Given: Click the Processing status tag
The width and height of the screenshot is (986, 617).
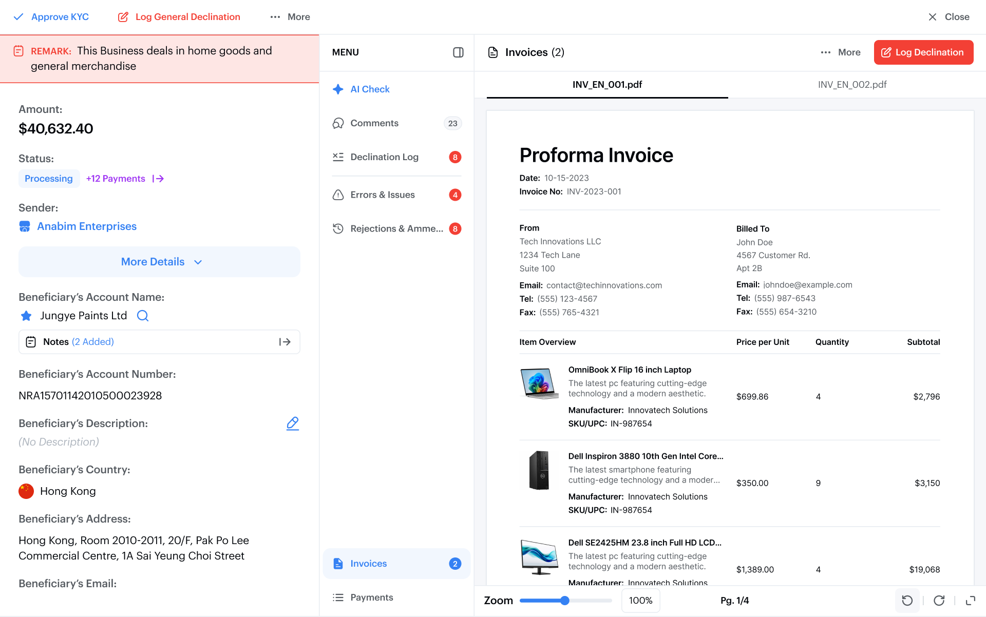Looking at the screenshot, I should tap(49, 179).
